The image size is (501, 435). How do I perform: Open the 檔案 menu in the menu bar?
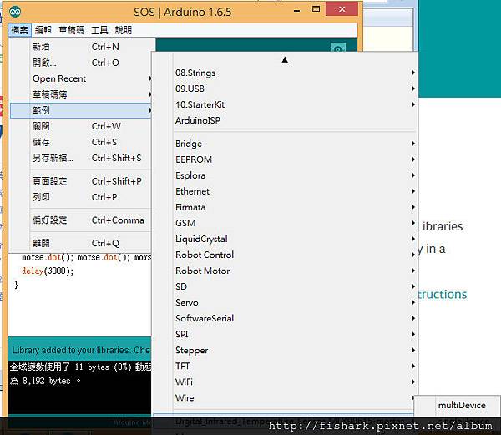[x=19, y=30]
